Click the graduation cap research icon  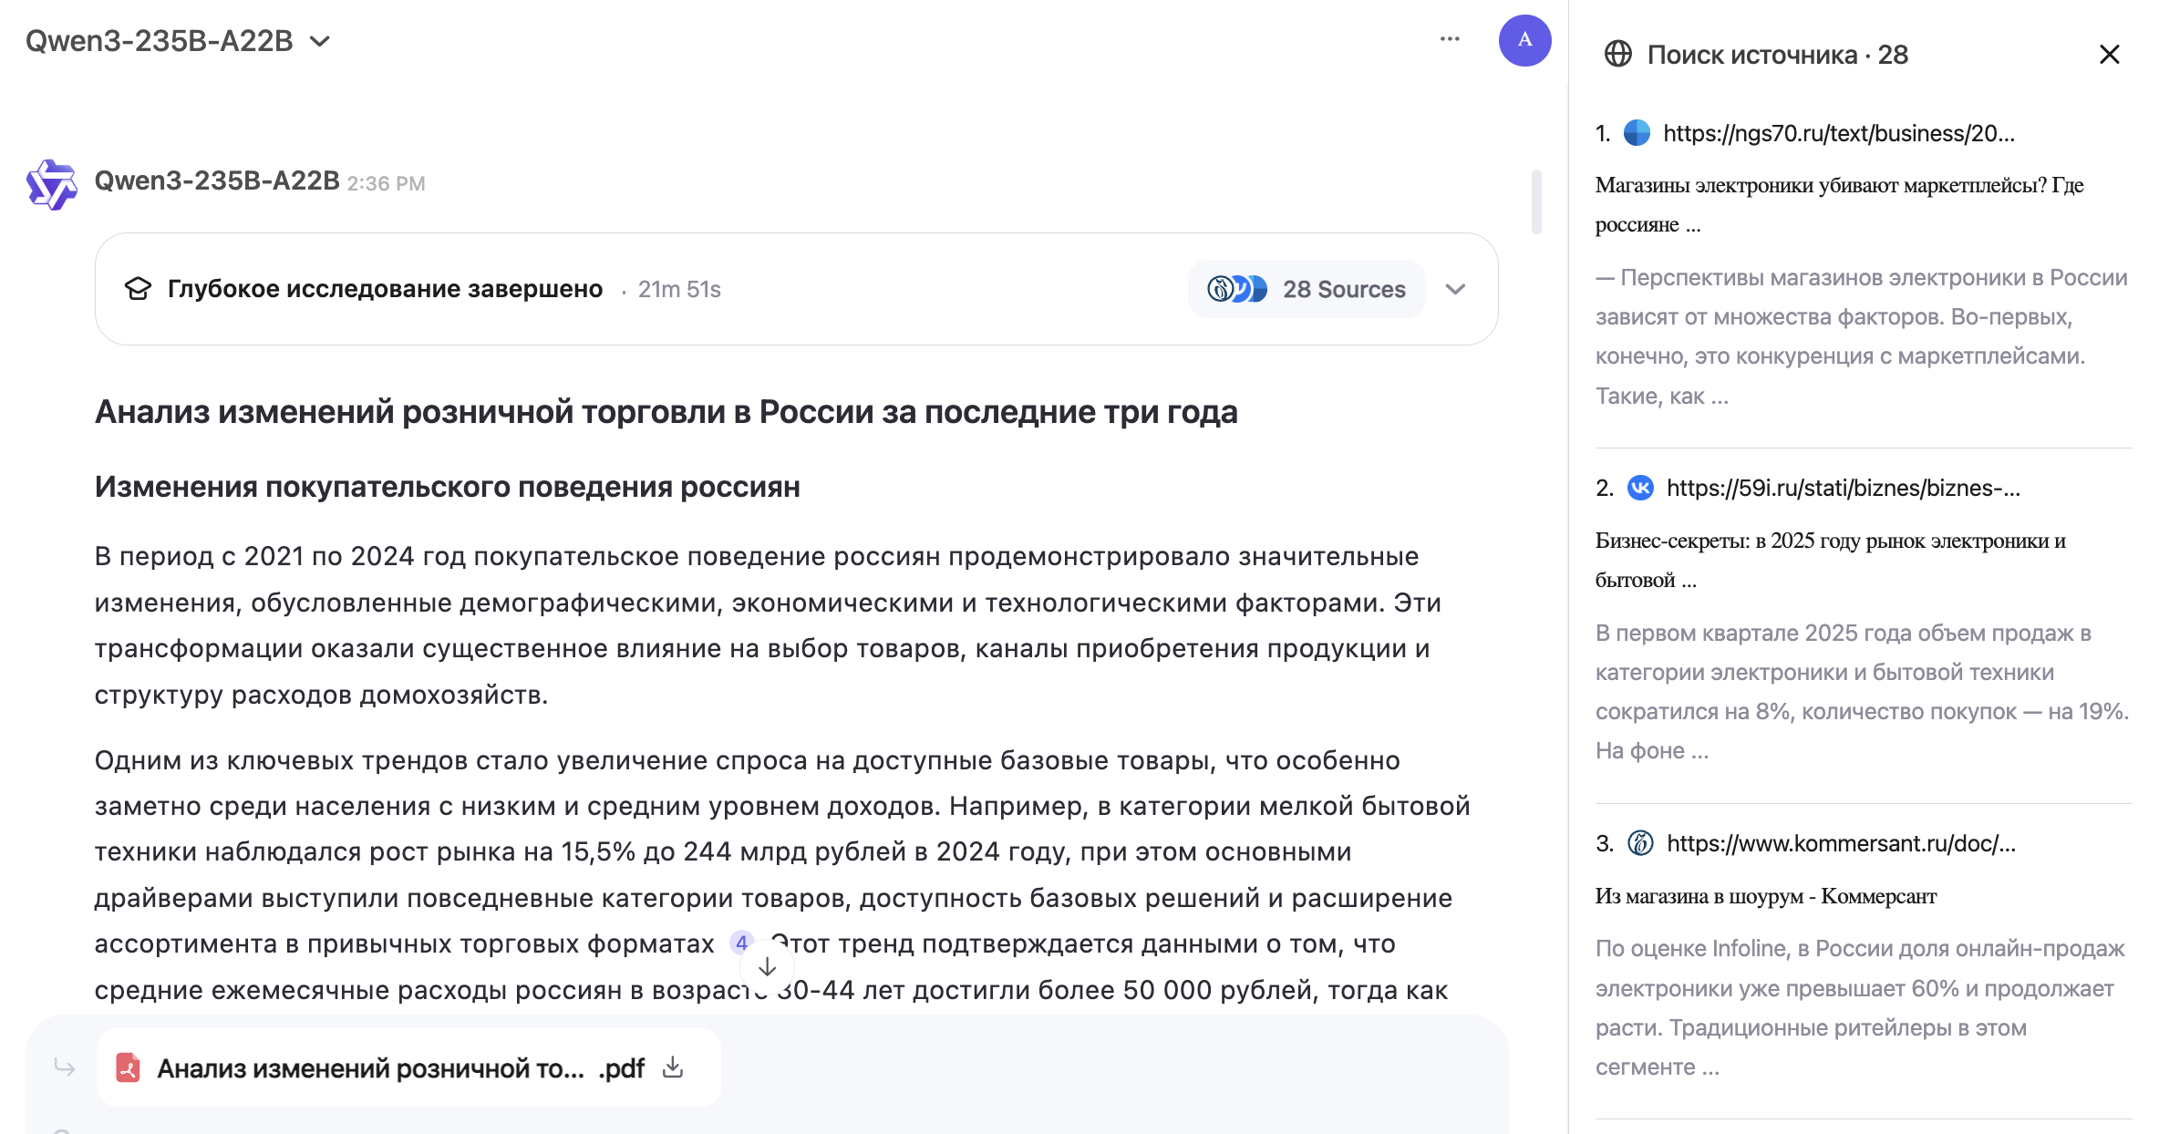[x=138, y=289]
